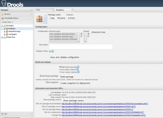Collapse the Navigate panel with double-arrow icon
Screen dimensions: 163x118
[x=32, y=10]
